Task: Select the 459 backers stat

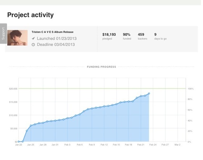Action: click(x=142, y=36)
